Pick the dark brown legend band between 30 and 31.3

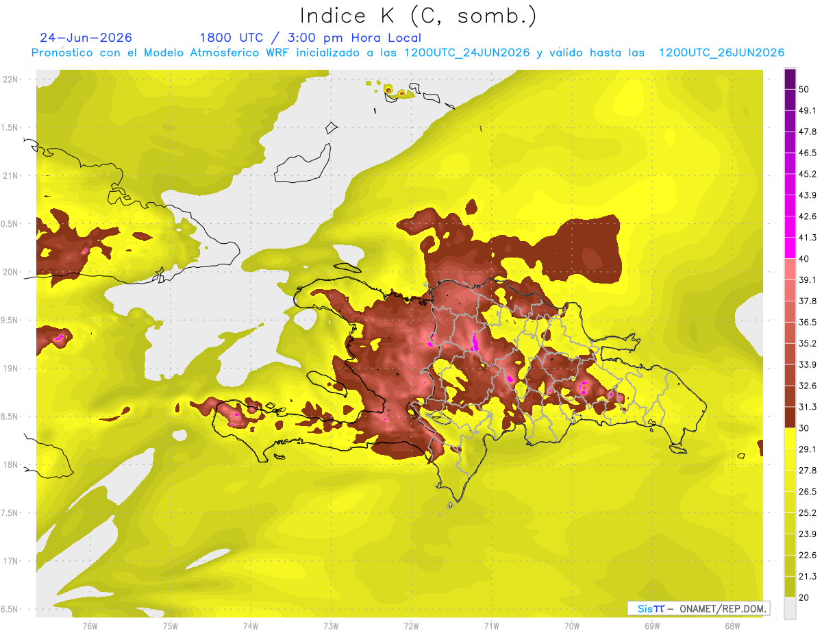(790, 417)
